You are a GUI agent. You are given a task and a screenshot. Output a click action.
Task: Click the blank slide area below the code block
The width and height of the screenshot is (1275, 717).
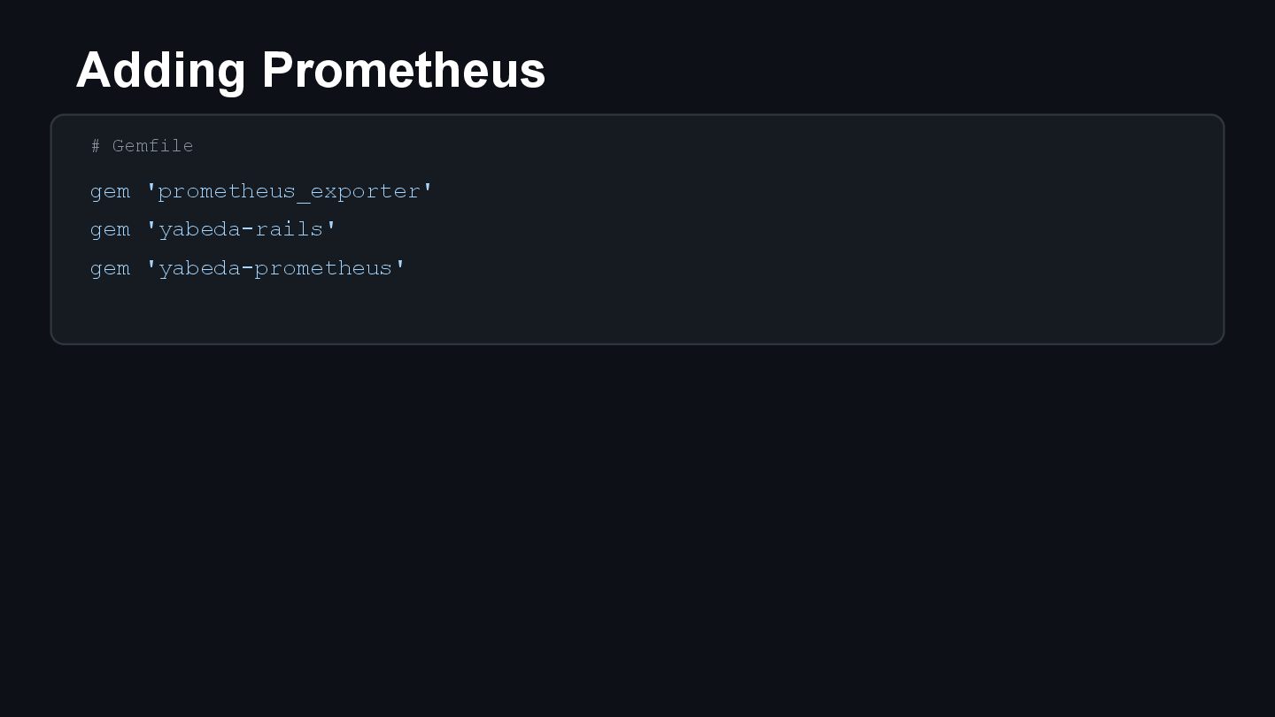click(637, 531)
